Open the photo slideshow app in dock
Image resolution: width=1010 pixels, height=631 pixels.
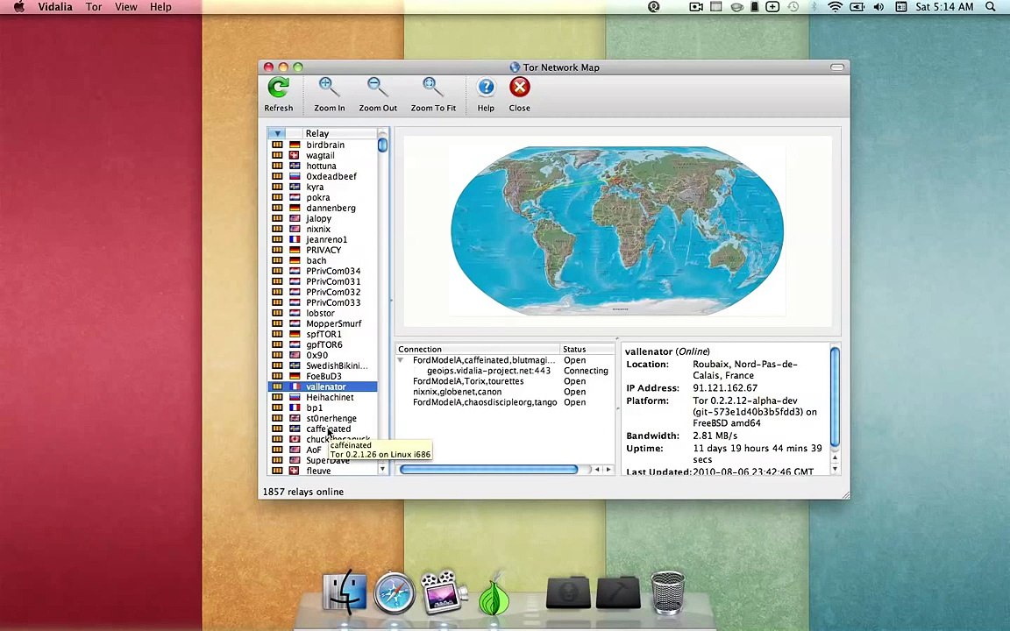(444, 591)
